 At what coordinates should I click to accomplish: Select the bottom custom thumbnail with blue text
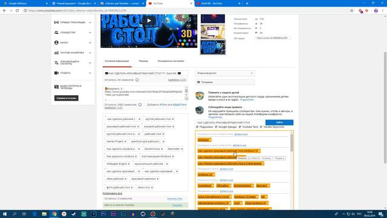point(213,47)
